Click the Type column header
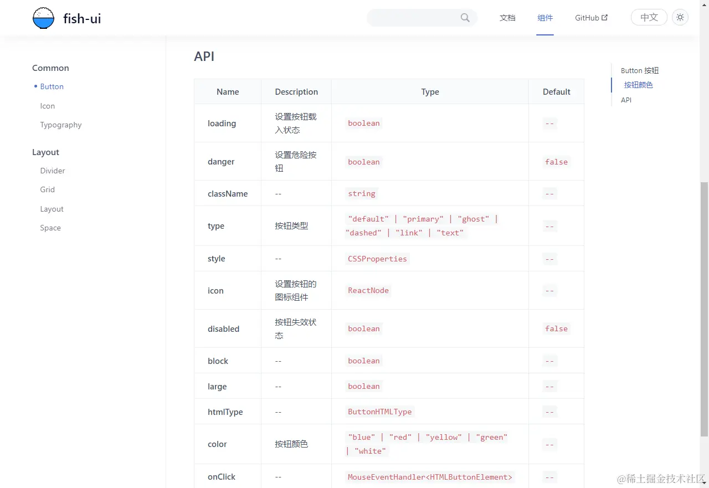Image resolution: width=709 pixels, height=488 pixels. 430,92
